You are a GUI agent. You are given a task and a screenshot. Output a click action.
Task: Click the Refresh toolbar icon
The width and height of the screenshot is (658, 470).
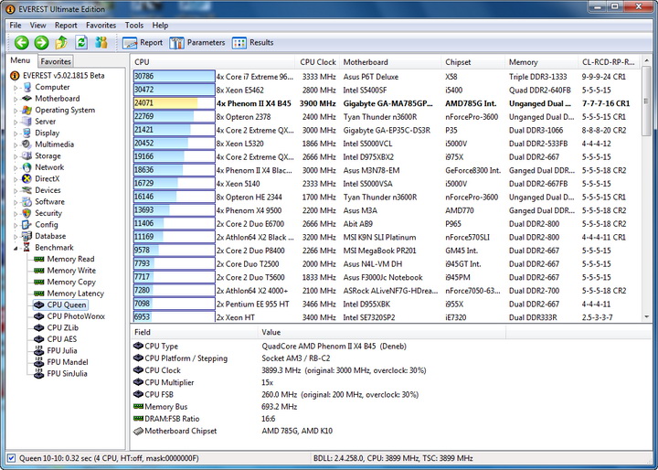point(81,42)
